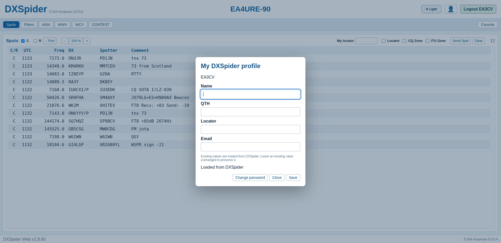
Task: Toggle the C spots checkbox
Action: (23, 41)
